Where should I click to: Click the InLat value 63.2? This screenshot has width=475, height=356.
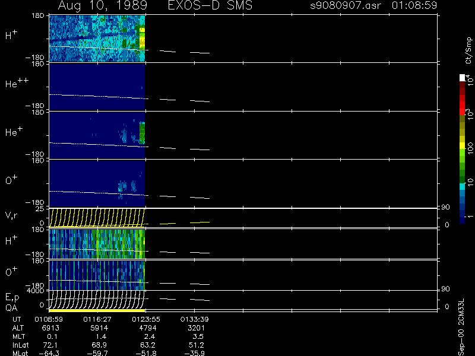click(x=147, y=345)
